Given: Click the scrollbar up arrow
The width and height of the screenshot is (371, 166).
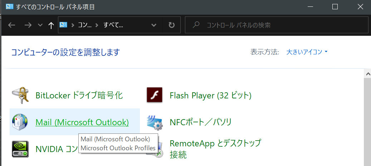Looking at the screenshot, I should [x=368, y=74].
